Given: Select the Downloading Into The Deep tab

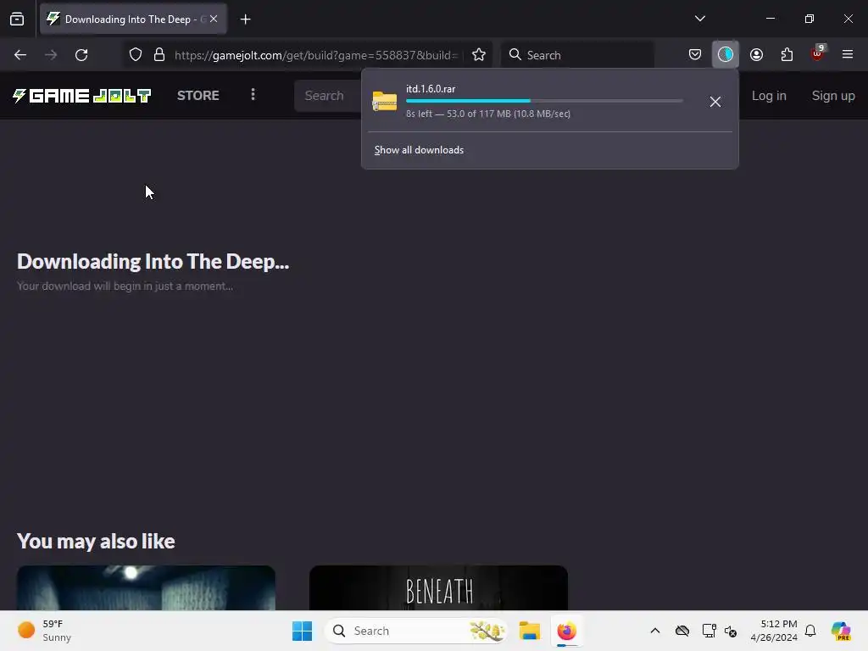Looking at the screenshot, I should click(x=133, y=19).
